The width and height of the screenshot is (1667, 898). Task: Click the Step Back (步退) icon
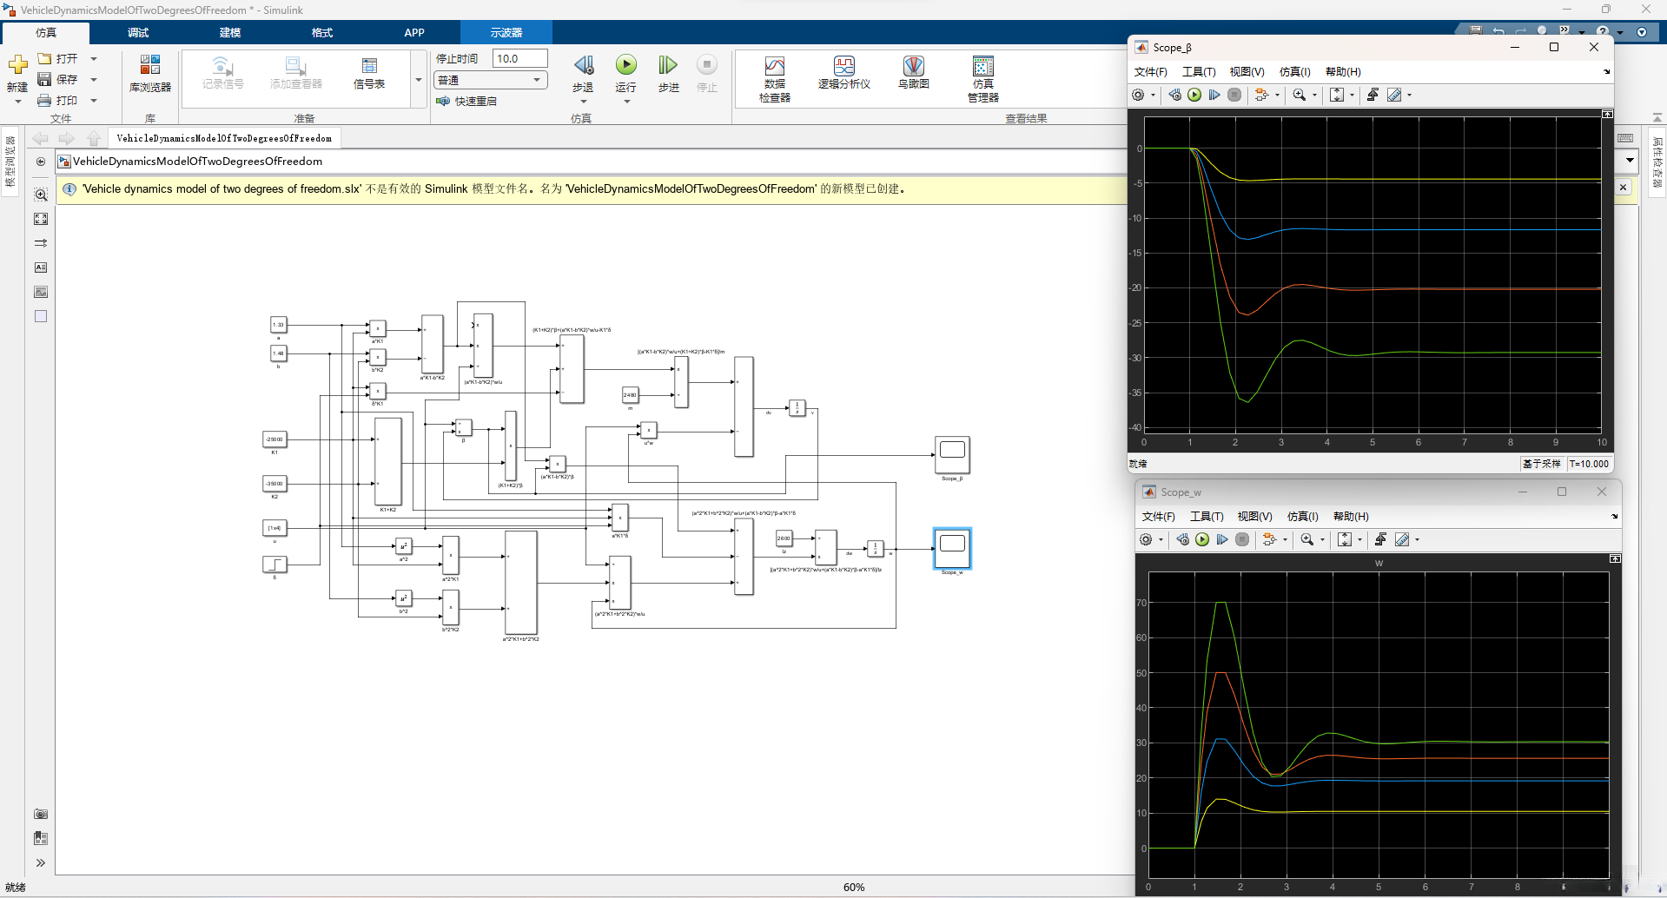[x=583, y=66]
